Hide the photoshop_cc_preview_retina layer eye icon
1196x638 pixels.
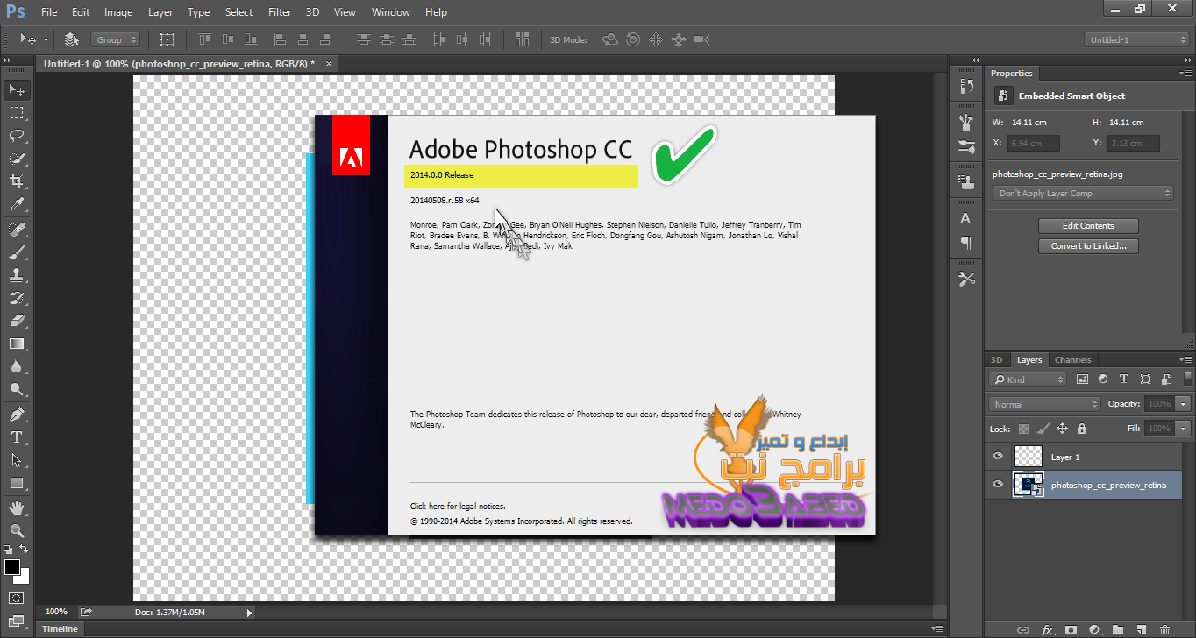(997, 485)
